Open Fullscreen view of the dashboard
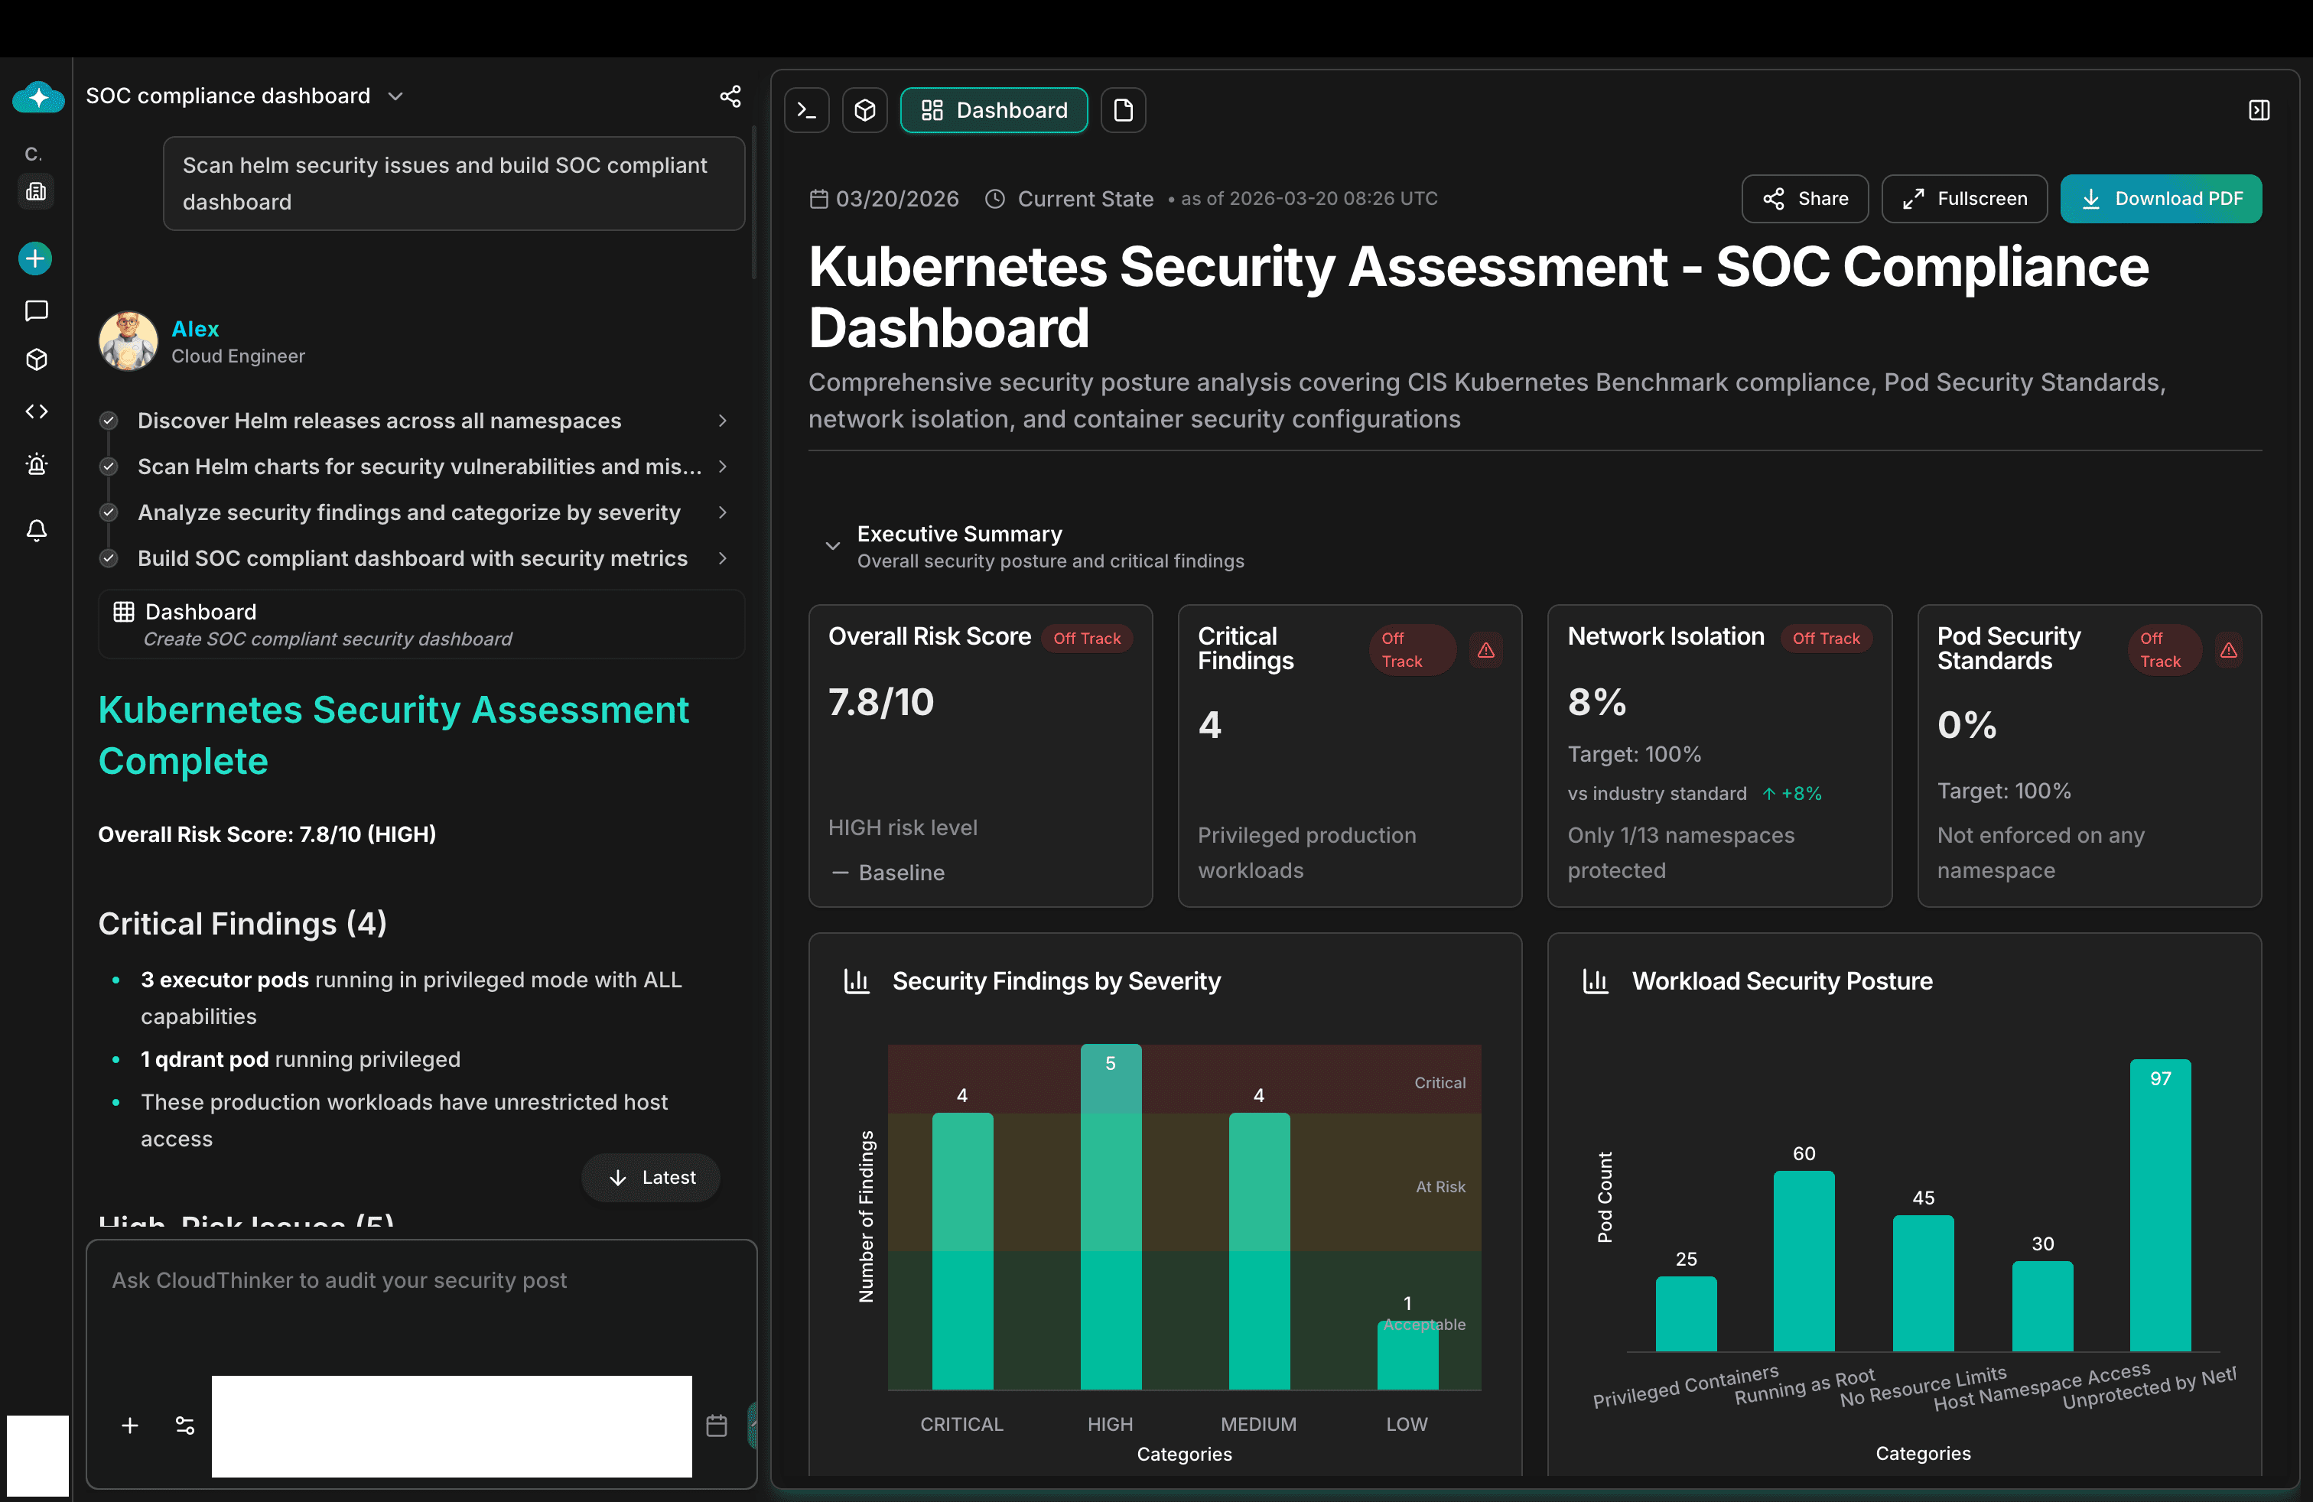This screenshot has height=1502, width=2313. 1964,198
